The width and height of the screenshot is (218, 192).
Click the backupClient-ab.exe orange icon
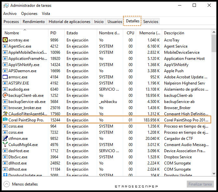[5, 95]
